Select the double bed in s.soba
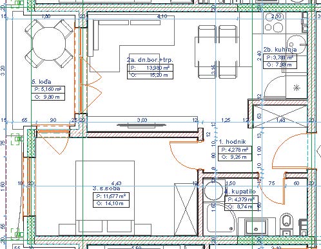This screenshot has height=249, width=321. 105,198
